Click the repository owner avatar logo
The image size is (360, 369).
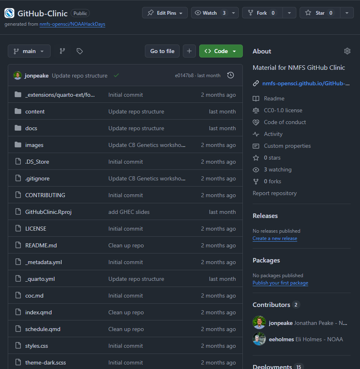tap(9, 13)
